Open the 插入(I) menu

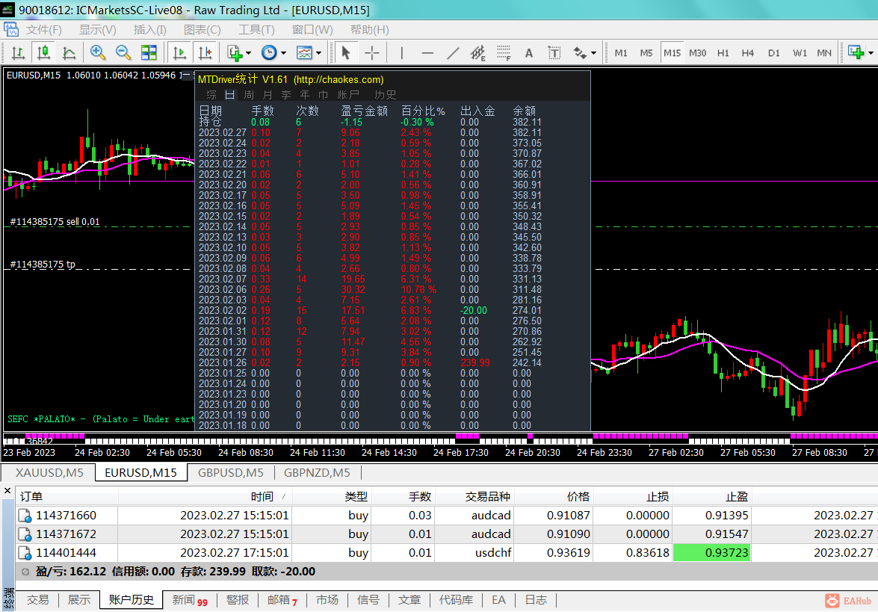click(150, 30)
